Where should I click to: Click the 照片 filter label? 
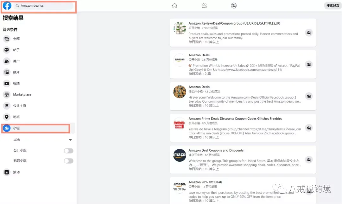tap(16, 72)
